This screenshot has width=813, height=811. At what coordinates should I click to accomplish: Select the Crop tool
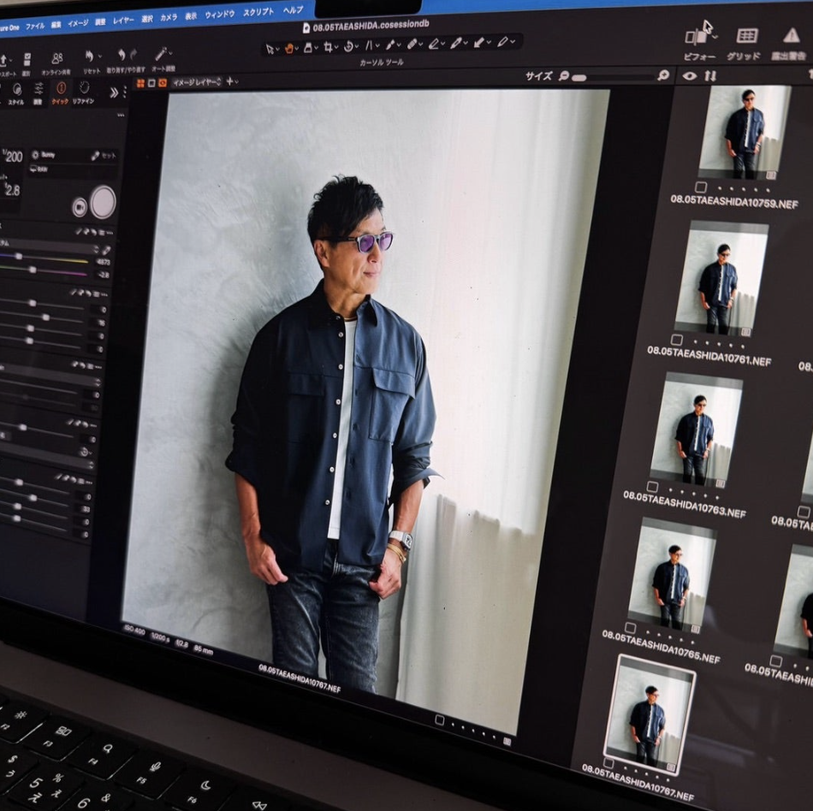(x=329, y=47)
